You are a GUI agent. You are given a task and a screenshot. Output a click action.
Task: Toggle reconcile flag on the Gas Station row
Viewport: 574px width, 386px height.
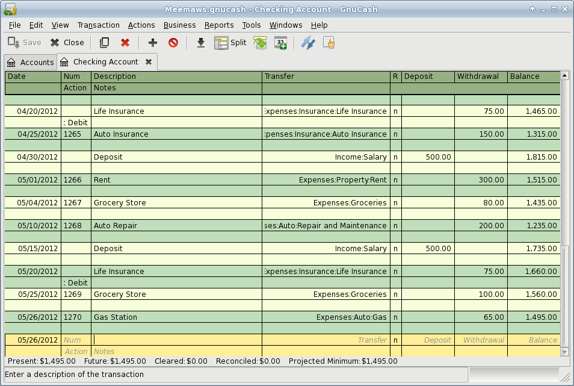395,317
